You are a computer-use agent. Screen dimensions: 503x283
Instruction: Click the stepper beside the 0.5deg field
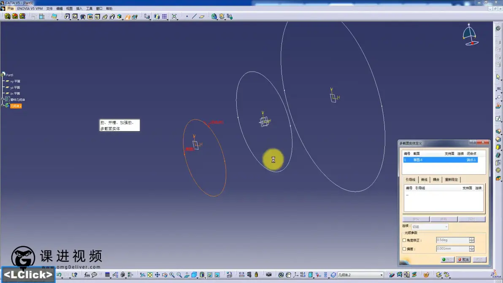[x=472, y=240]
